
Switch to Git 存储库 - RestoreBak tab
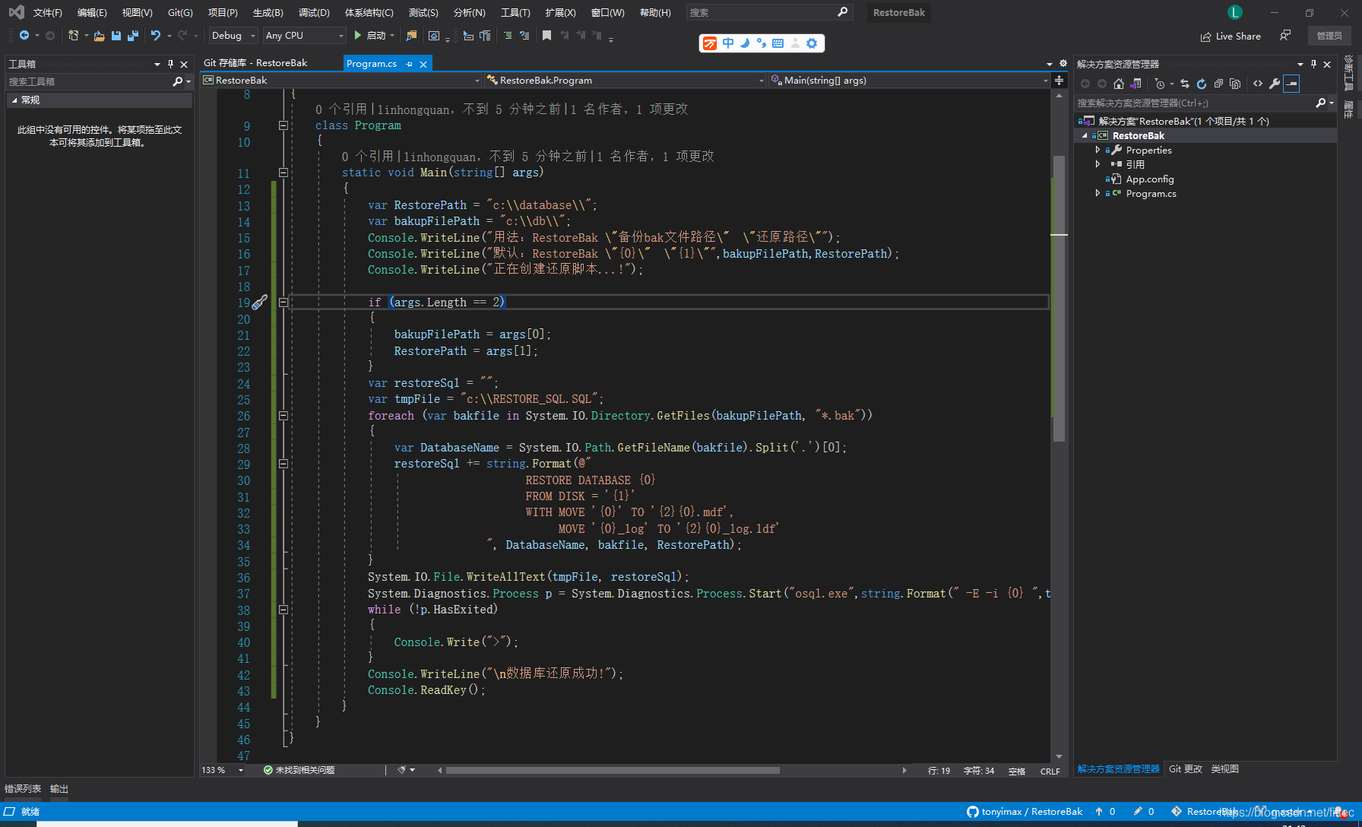click(x=255, y=63)
